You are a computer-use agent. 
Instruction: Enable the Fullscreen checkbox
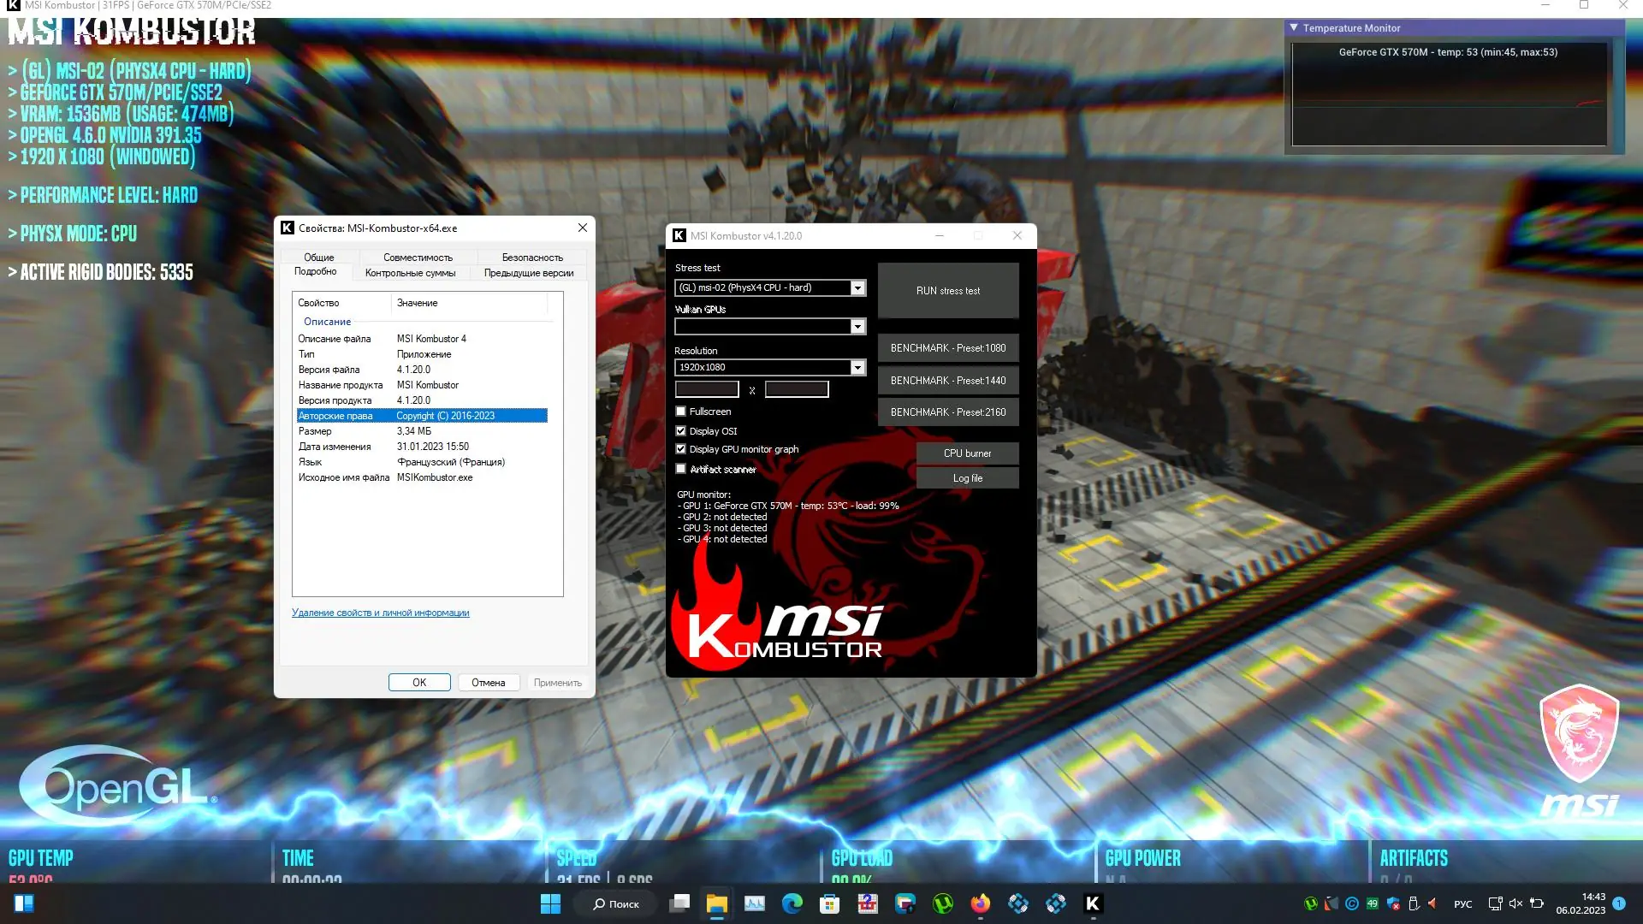[x=681, y=412]
